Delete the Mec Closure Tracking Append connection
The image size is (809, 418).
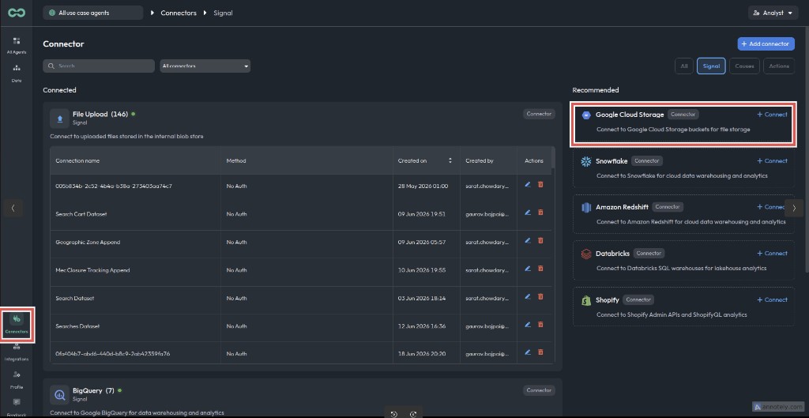540,269
